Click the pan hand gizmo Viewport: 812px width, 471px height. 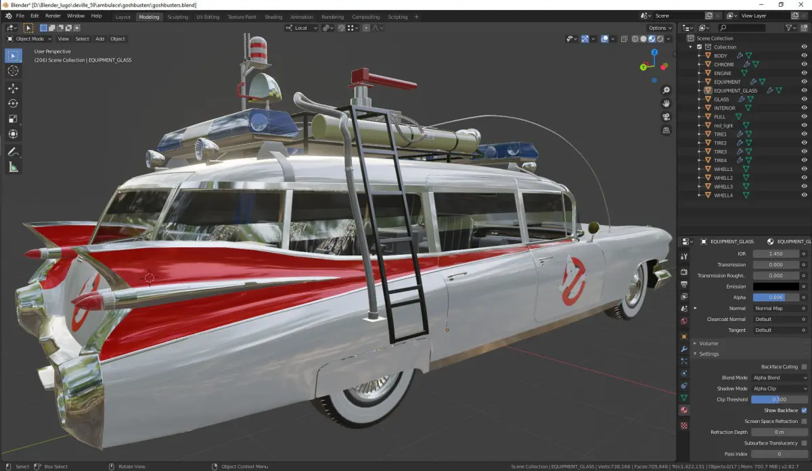pos(666,103)
